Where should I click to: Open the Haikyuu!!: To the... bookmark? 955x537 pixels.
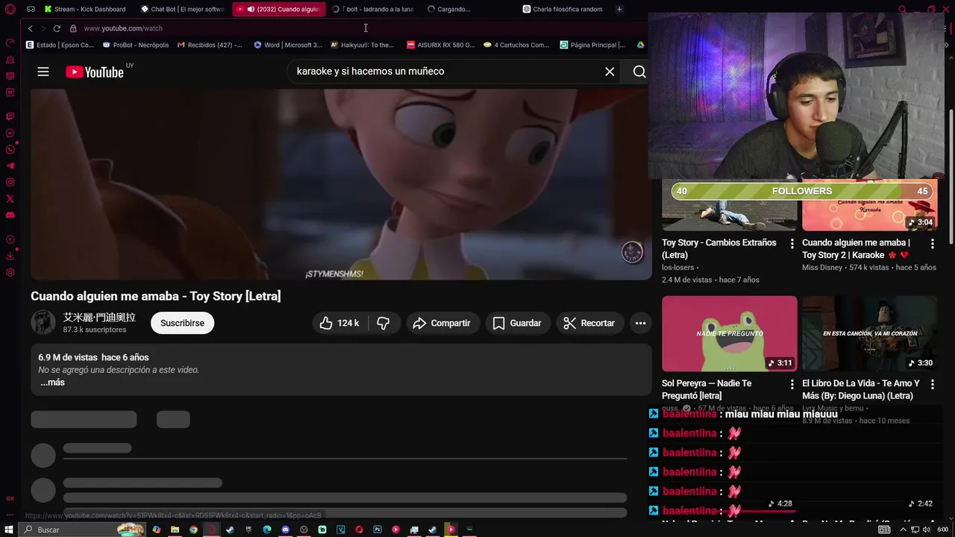click(x=362, y=45)
